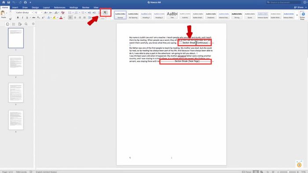Apply the Heading 1 style
The height and width of the screenshot is (173, 308).
pyautogui.click(x=146, y=15)
